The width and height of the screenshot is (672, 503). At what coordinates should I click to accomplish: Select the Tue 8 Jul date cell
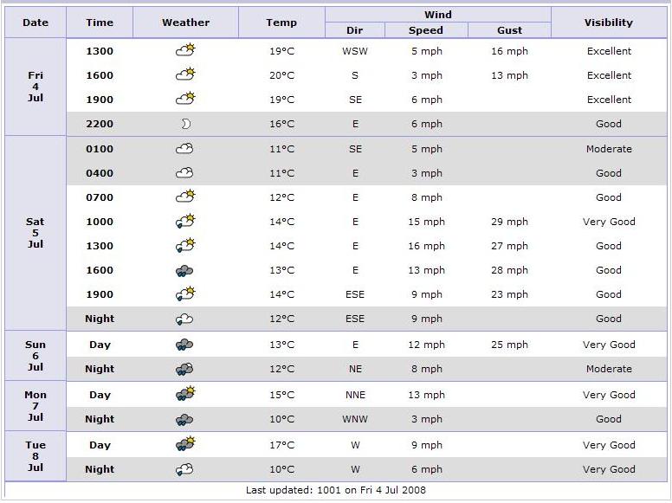[x=36, y=456]
